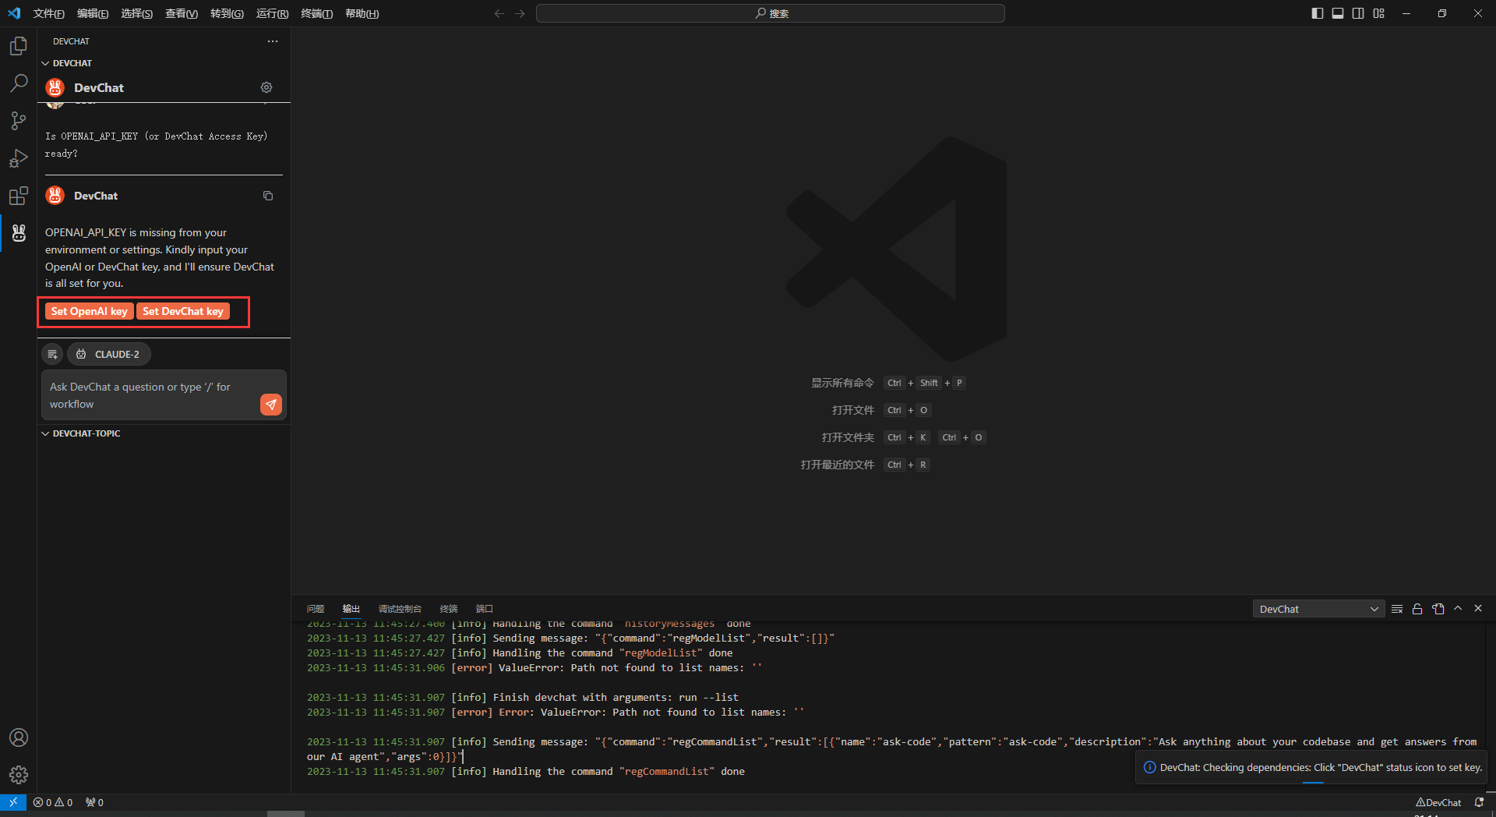Viewport: 1496px width, 817px height.
Task: Send message with the orange paper-plane button
Action: click(271, 404)
